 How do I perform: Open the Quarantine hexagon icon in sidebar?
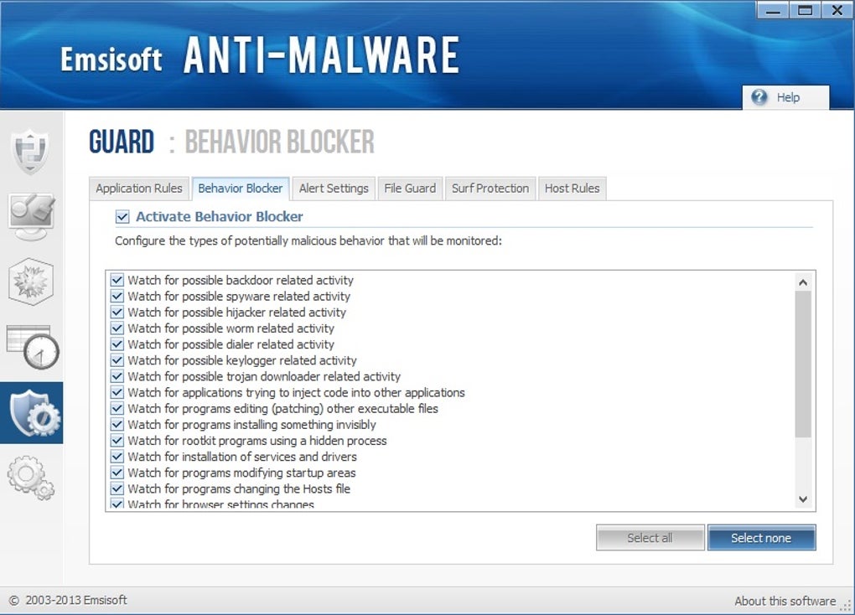(31, 282)
